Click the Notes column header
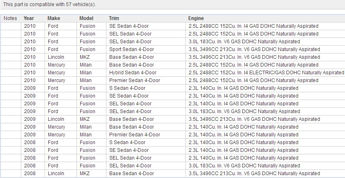 click(10, 18)
